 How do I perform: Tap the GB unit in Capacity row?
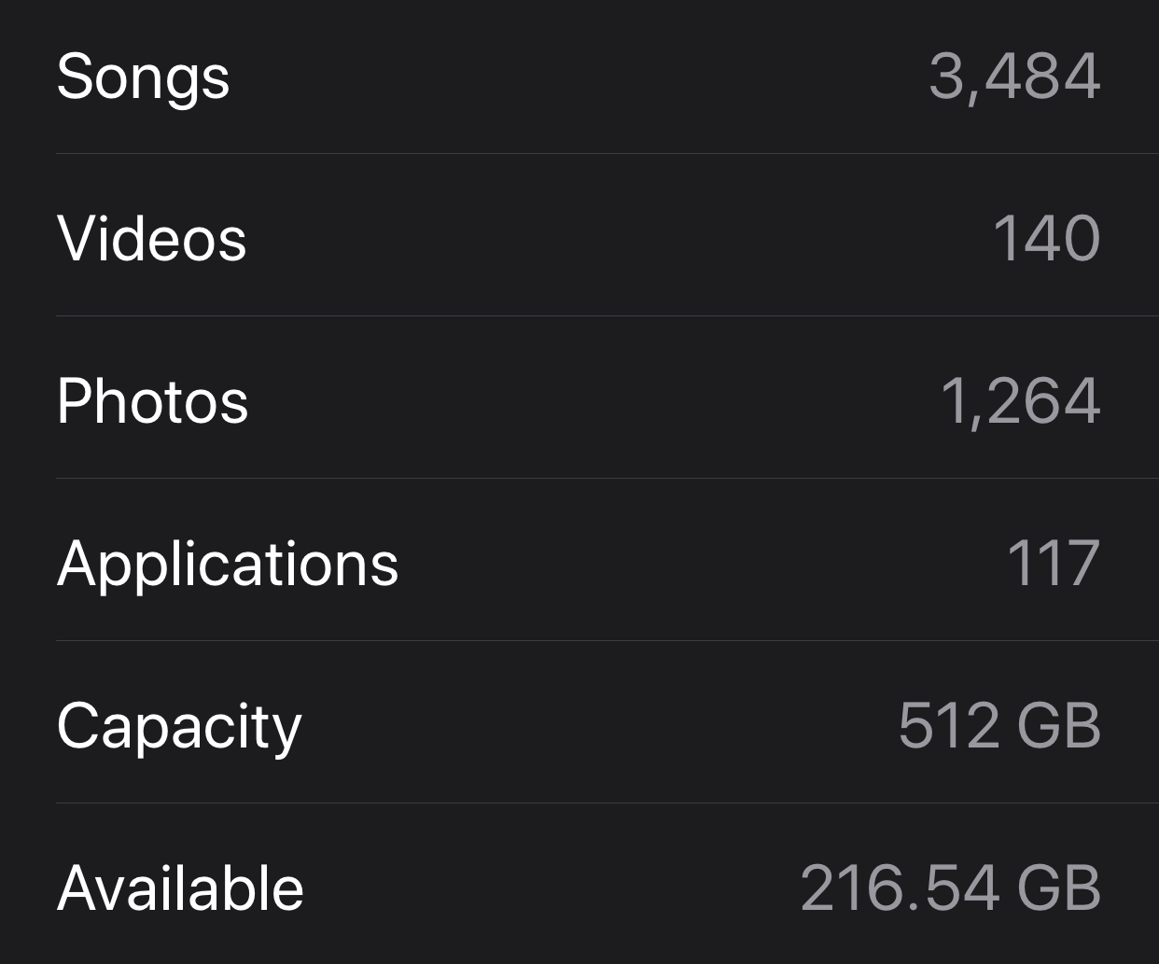(1058, 726)
